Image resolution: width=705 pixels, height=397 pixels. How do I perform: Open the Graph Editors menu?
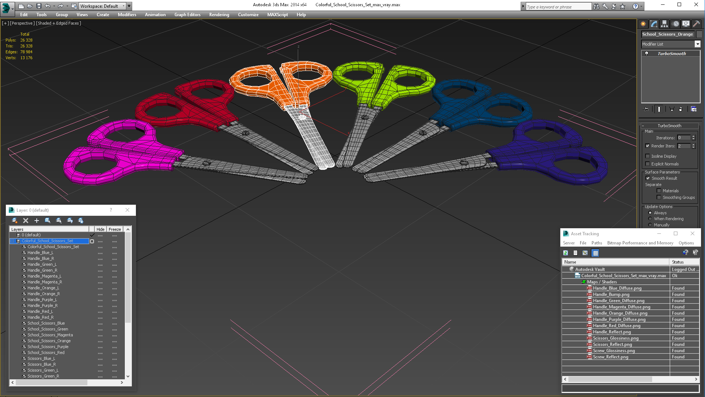(x=187, y=15)
